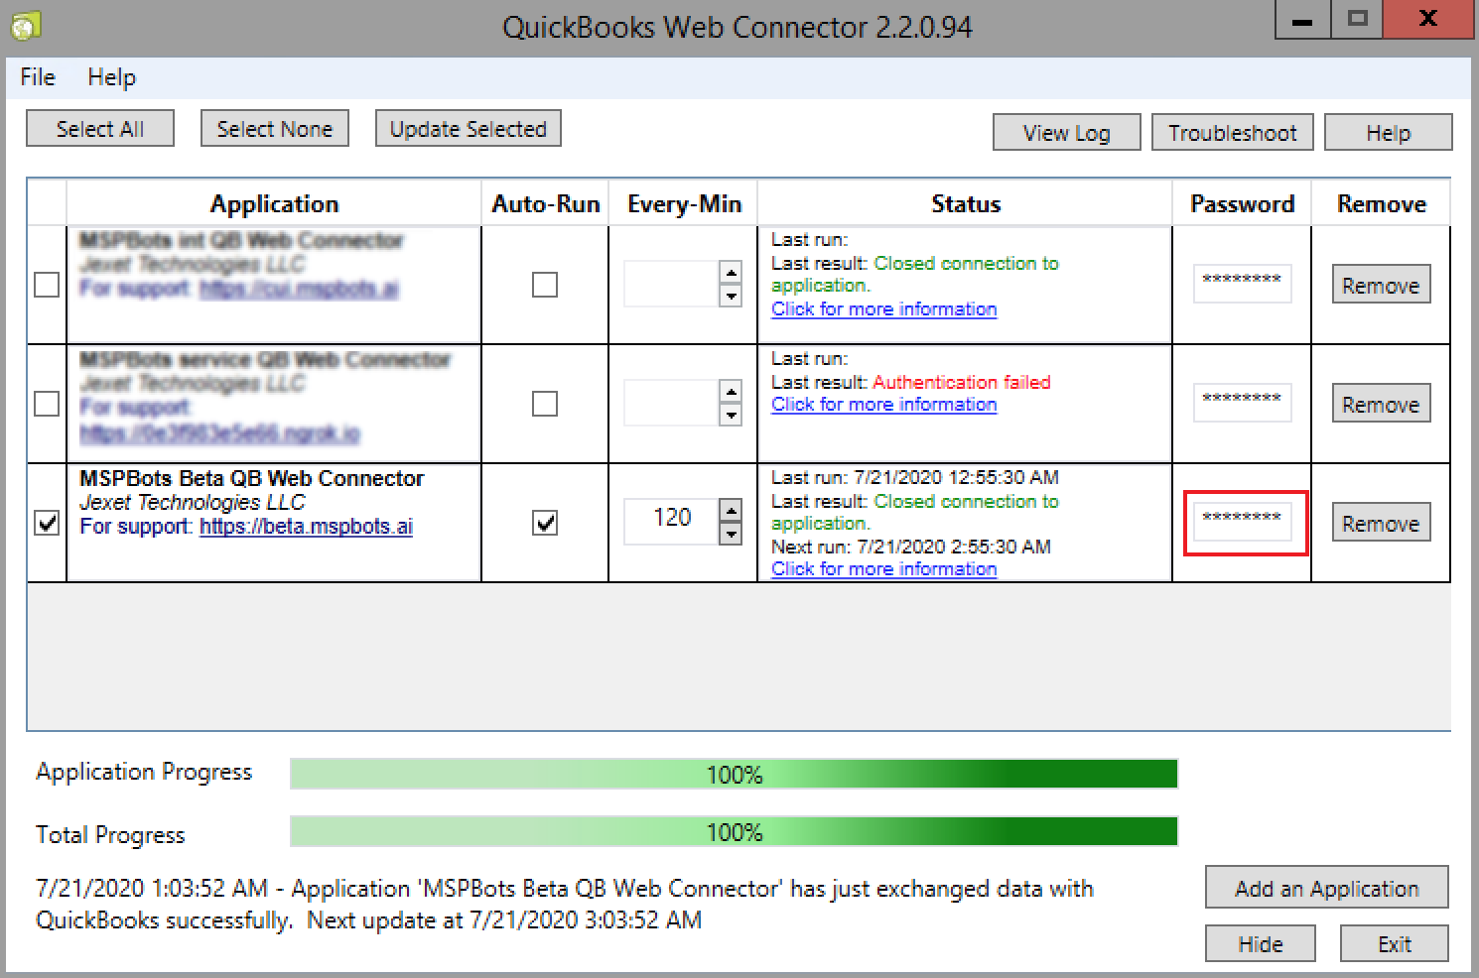Image resolution: width=1479 pixels, height=978 pixels.
Task: Click the Help button beside Troubleshoot
Action: (x=1389, y=133)
